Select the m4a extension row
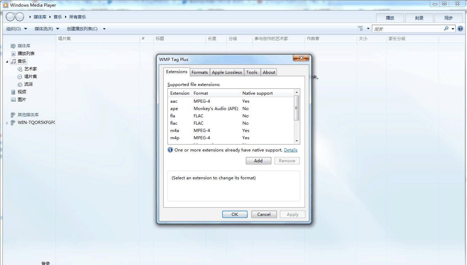The width and height of the screenshot is (467, 265). point(231,131)
